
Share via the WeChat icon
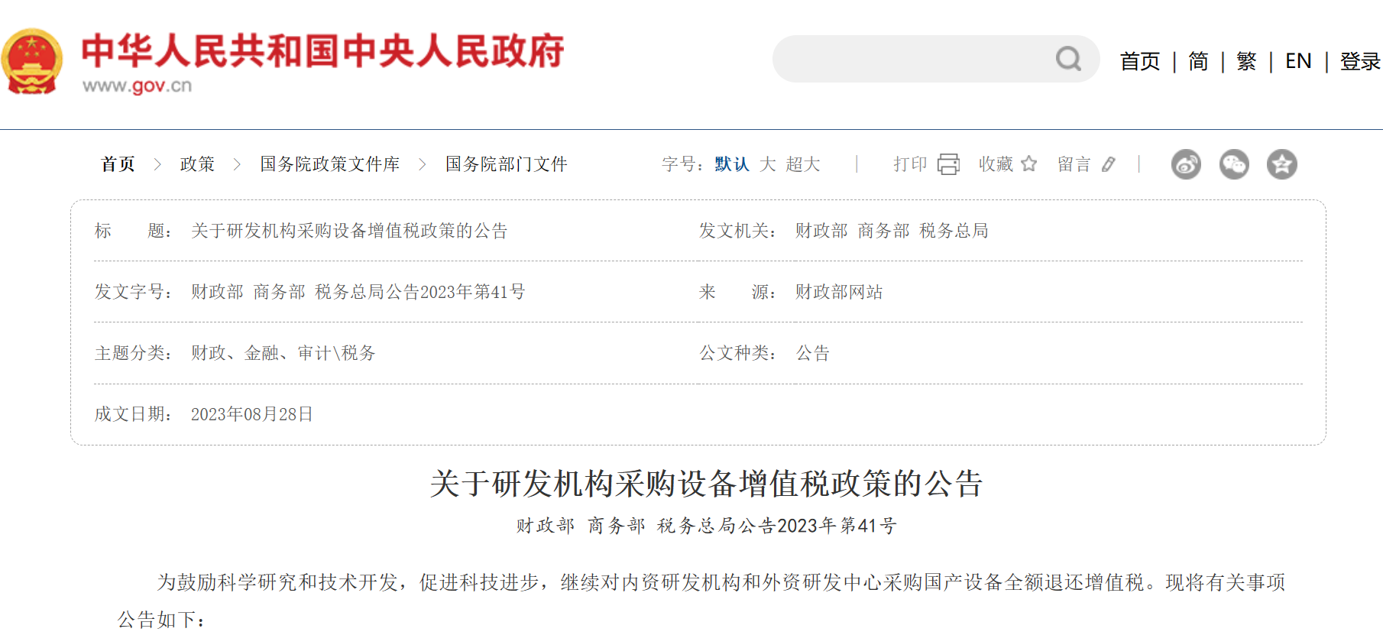click(x=1234, y=164)
